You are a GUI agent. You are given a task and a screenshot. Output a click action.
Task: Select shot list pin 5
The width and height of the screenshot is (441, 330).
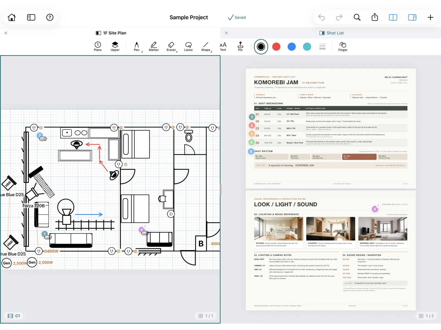click(x=251, y=152)
